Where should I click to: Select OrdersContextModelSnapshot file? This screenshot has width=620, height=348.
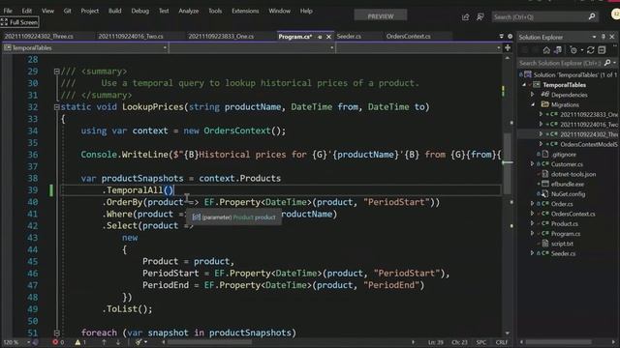588,144
